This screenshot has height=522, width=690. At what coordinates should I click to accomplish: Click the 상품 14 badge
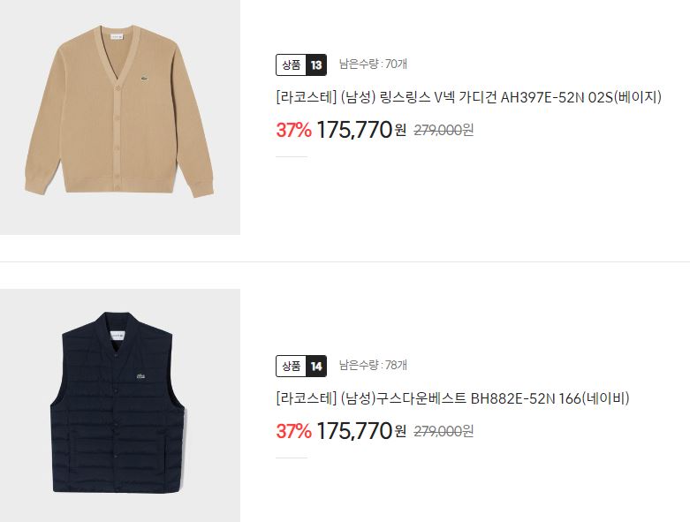[x=301, y=366]
